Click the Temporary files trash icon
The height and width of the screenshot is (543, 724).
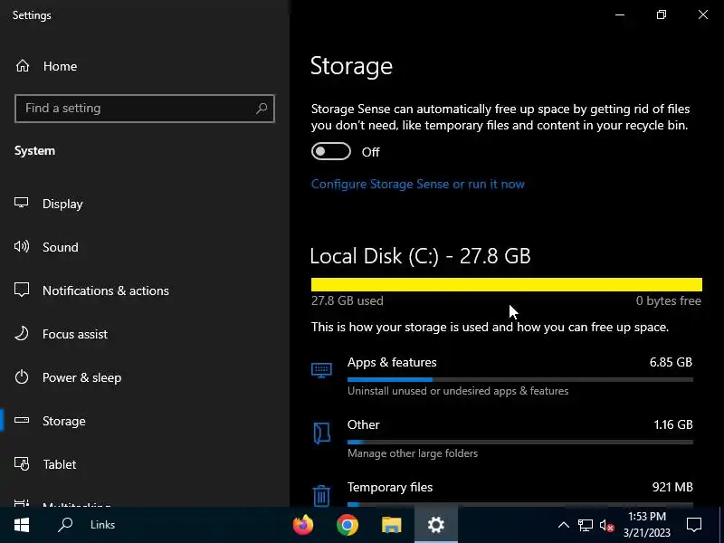(x=321, y=496)
